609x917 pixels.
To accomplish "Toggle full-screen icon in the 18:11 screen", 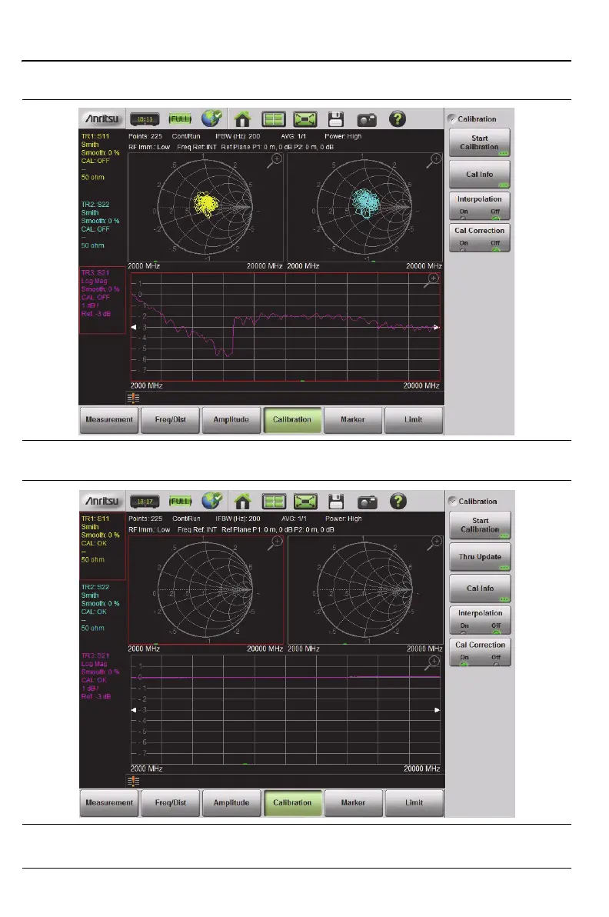I will click(304, 119).
